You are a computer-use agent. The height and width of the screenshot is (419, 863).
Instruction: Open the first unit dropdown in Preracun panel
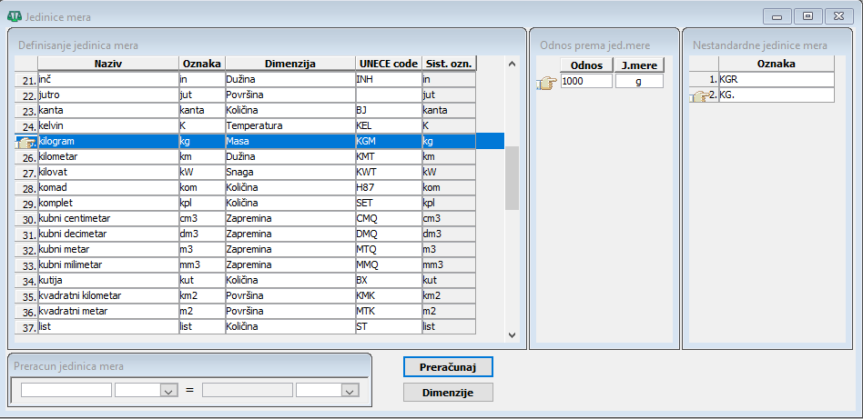click(167, 390)
